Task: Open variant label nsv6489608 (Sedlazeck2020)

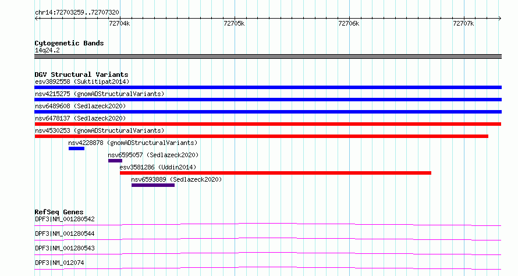Action: 80,106
